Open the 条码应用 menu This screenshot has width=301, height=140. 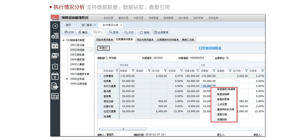tap(213, 18)
